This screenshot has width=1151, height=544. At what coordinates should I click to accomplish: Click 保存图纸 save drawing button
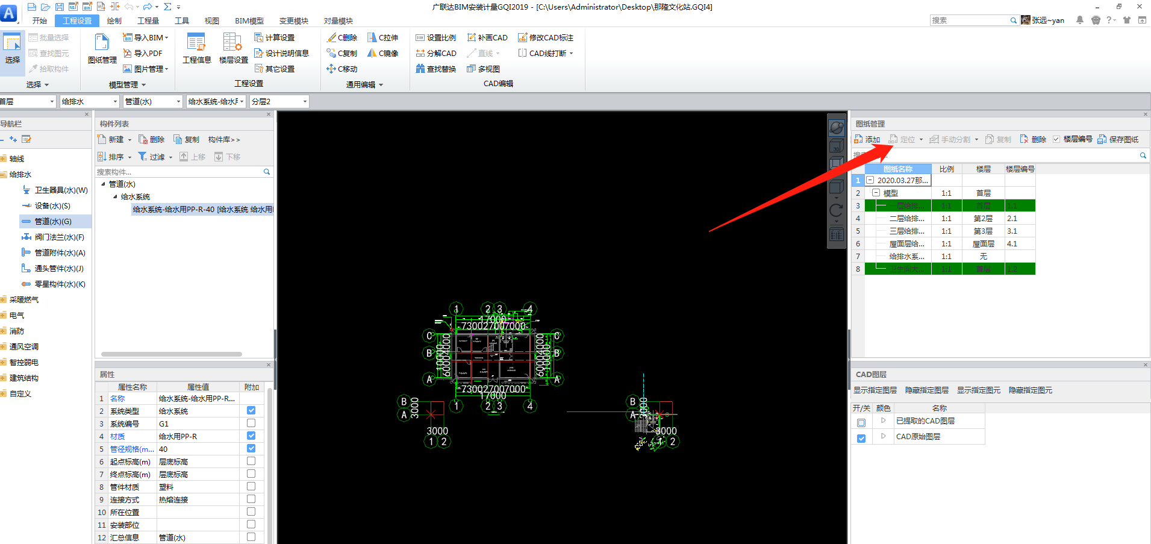(1118, 139)
